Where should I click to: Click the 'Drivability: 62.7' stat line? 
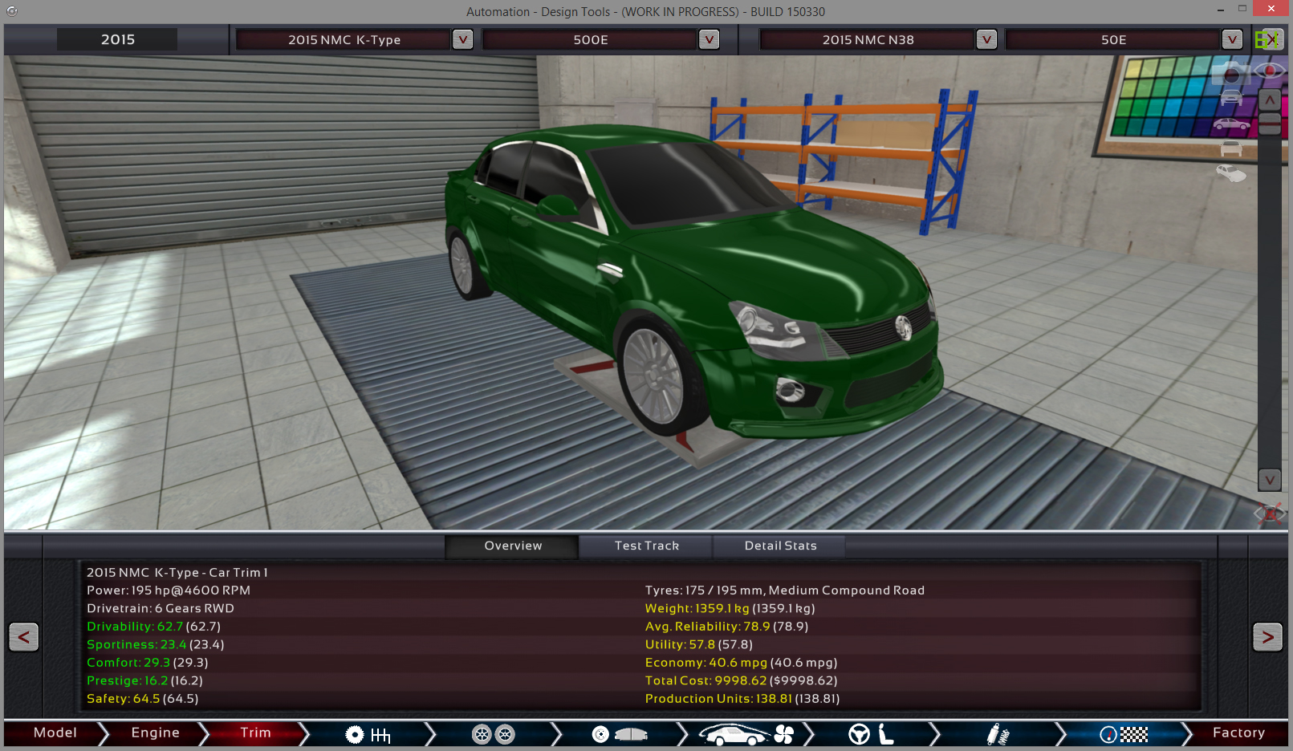tap(153, 627)
